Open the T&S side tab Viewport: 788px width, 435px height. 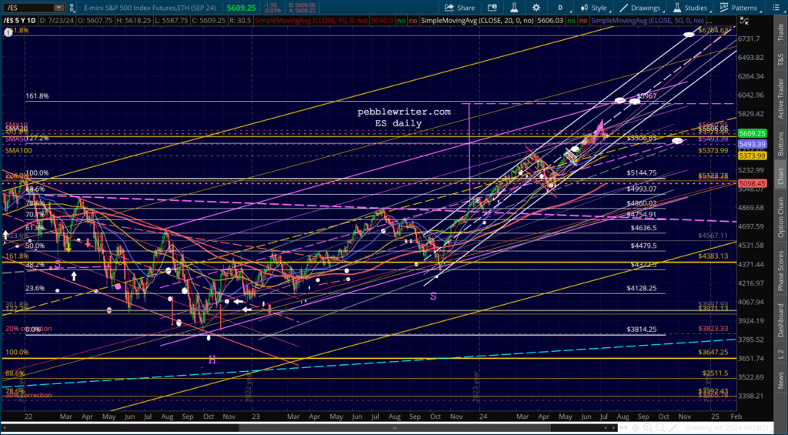click(x=780, y=59)
